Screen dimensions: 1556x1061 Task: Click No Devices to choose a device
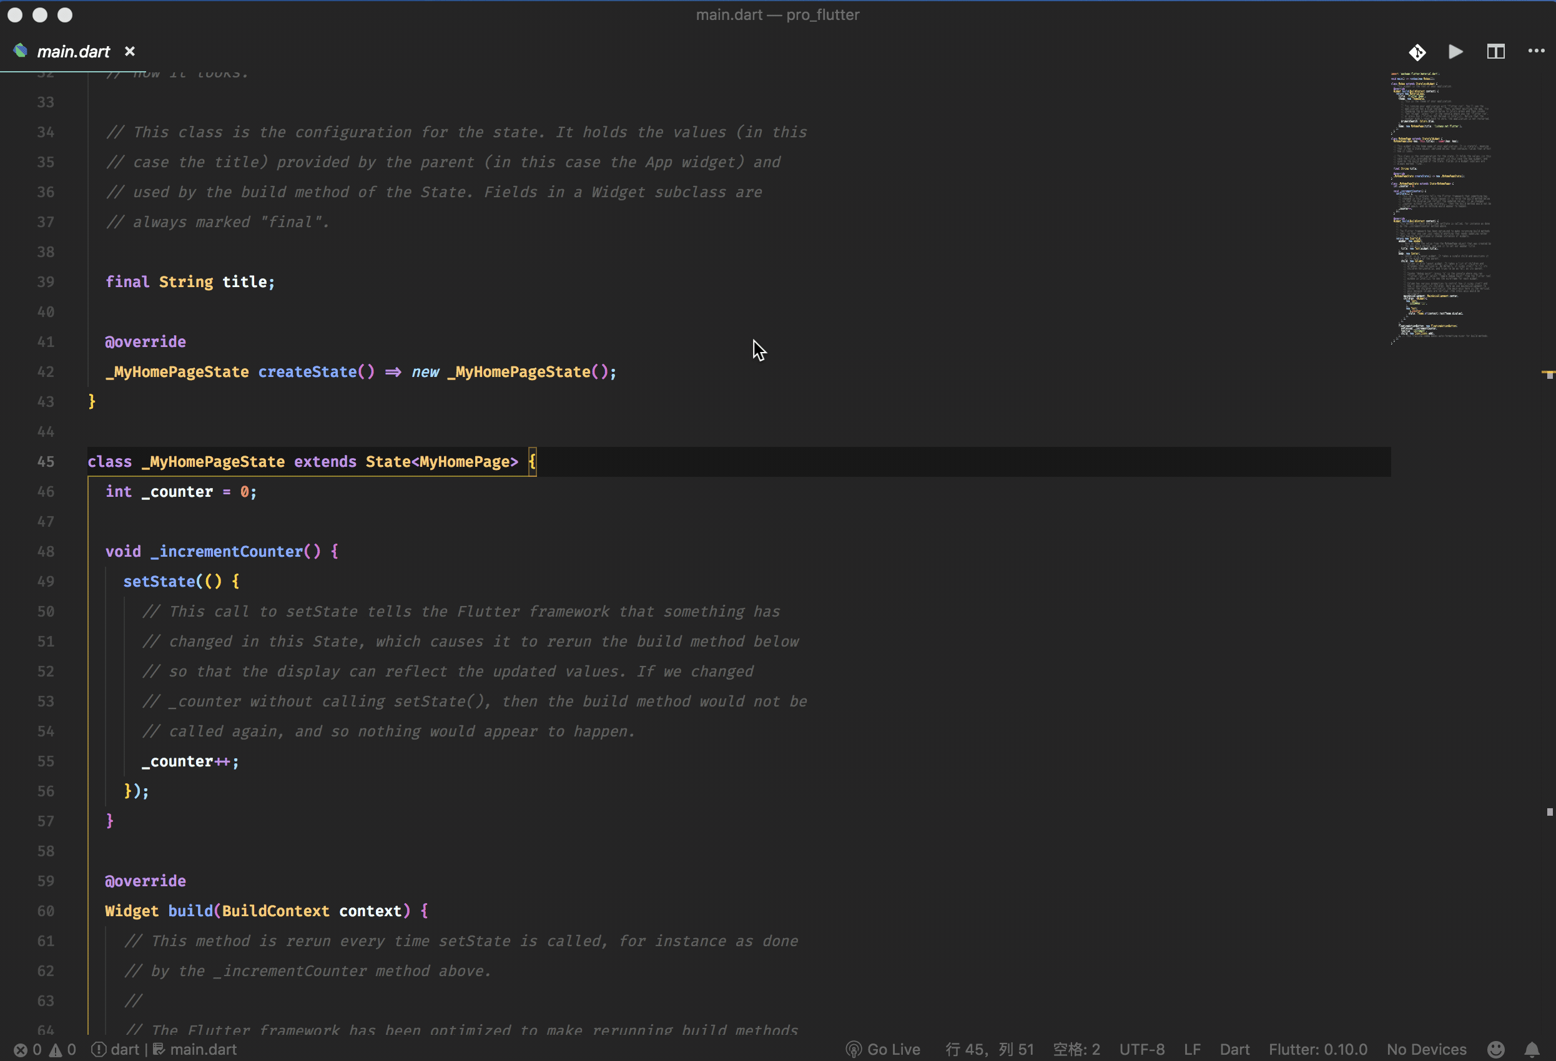(1426, 1049)
